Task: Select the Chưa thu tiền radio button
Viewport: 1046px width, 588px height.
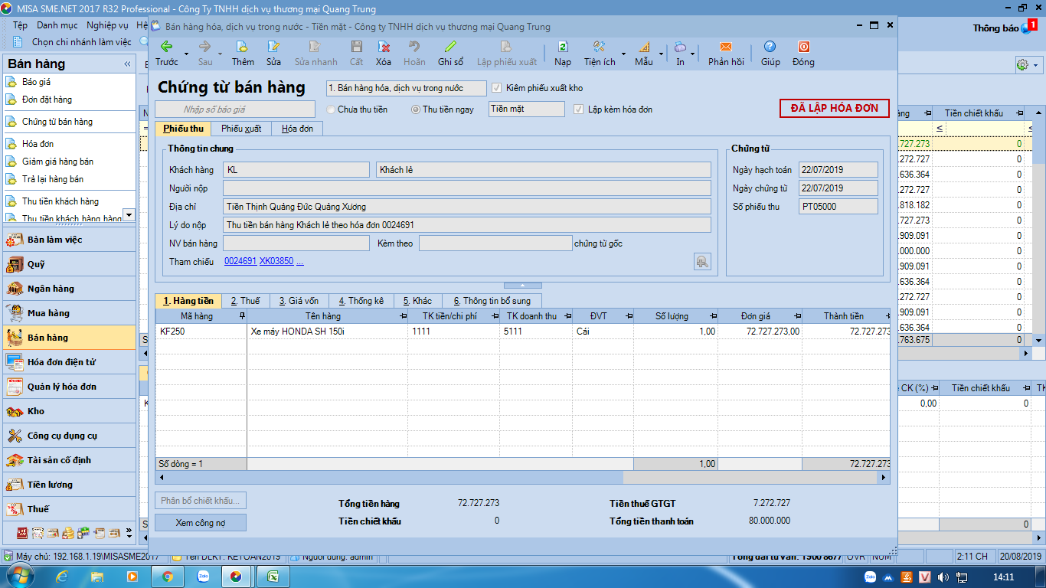Action: [332, 109]
